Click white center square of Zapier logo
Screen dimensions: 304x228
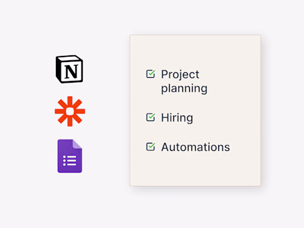point(70,111)
